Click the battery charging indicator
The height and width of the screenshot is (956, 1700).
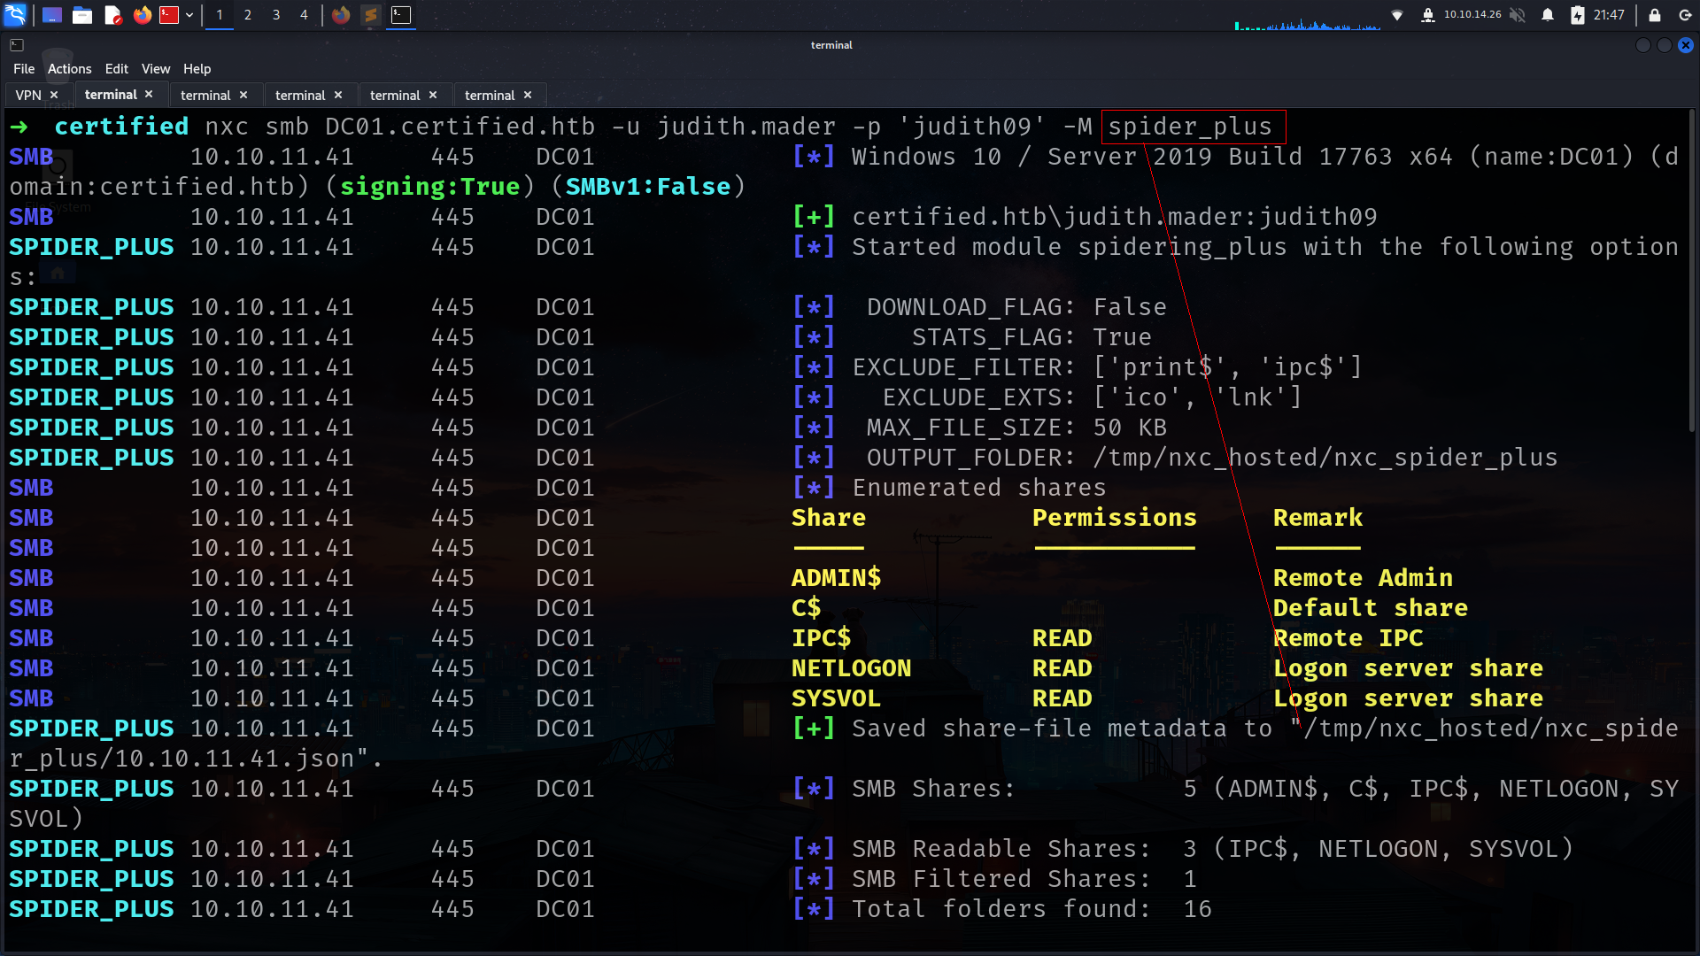(x=1578, y=15)
